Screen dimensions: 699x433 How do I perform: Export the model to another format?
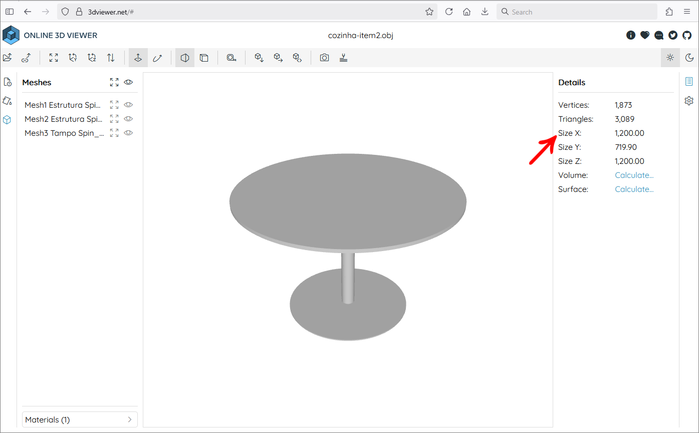tap(278, 58)
